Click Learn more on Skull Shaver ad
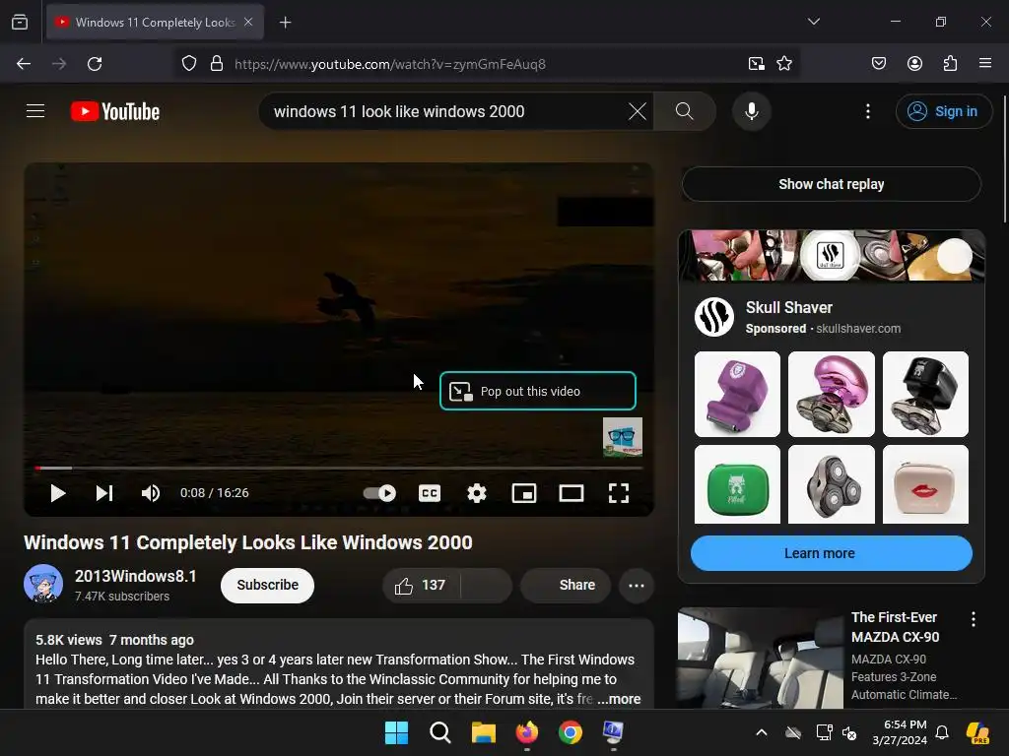Image resolution: width=1009 pixels, height=756 pixels. (832, 553)
